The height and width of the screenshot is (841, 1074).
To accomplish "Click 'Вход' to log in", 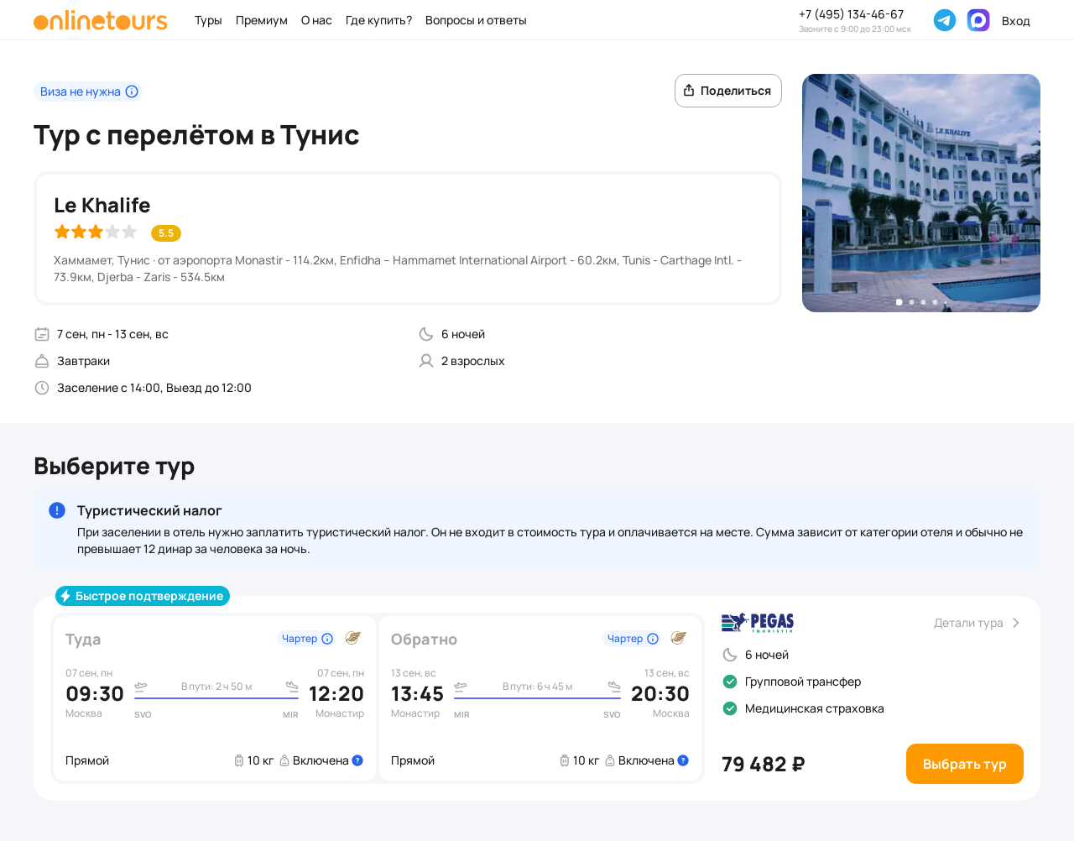I will point(1015,21).
